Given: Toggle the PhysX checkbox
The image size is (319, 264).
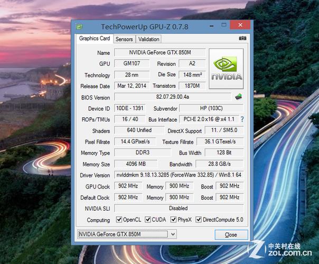Looking at the screenshot, I should (x=173, y=220).
